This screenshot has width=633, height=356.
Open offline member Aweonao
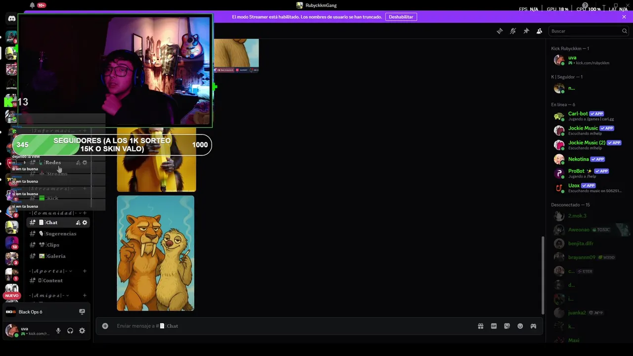[x=588, y=230]
